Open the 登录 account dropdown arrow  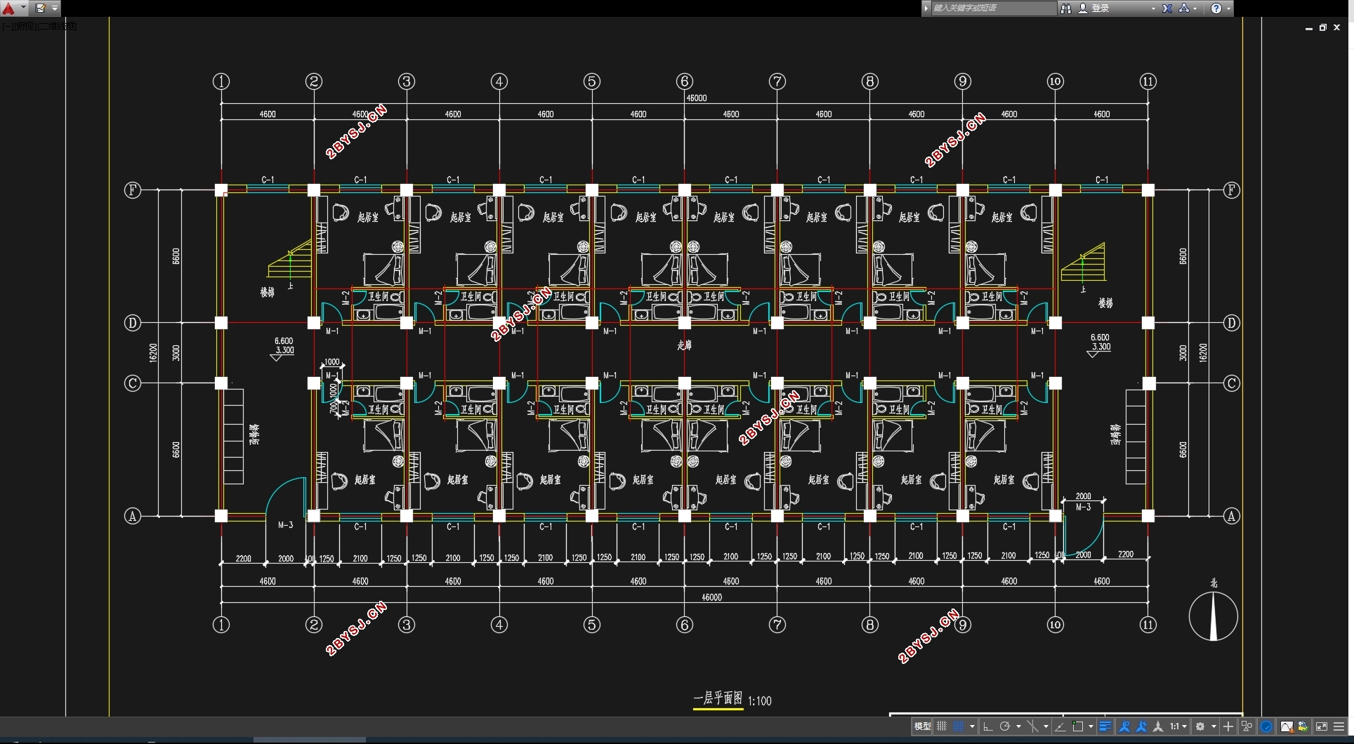[1153, 8]
